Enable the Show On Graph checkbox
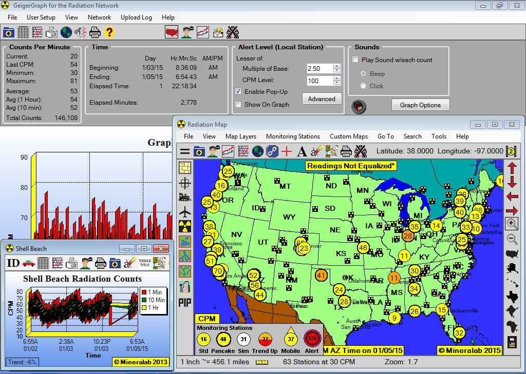The width and height of the screenshot is (526, 374). (238, 104)
